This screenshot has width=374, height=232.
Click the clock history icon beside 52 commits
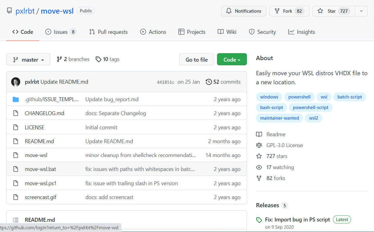(x=209, y=82)
